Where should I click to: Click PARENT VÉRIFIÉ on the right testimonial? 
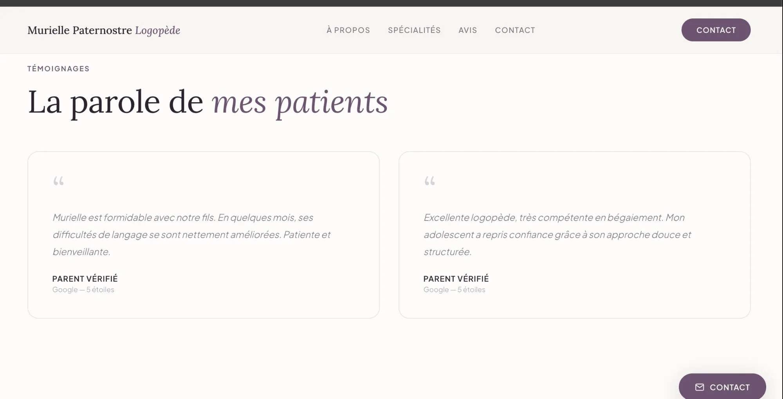click(456, 279)
